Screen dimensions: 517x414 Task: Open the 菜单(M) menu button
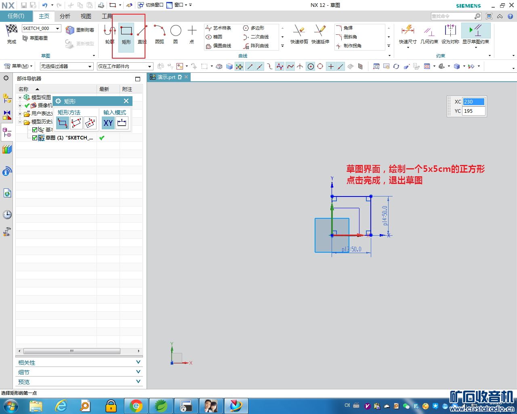tap(19, 66)
